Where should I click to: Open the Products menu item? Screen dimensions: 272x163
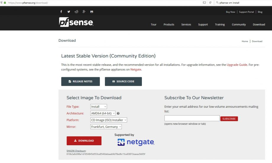(x=169, y=25)
